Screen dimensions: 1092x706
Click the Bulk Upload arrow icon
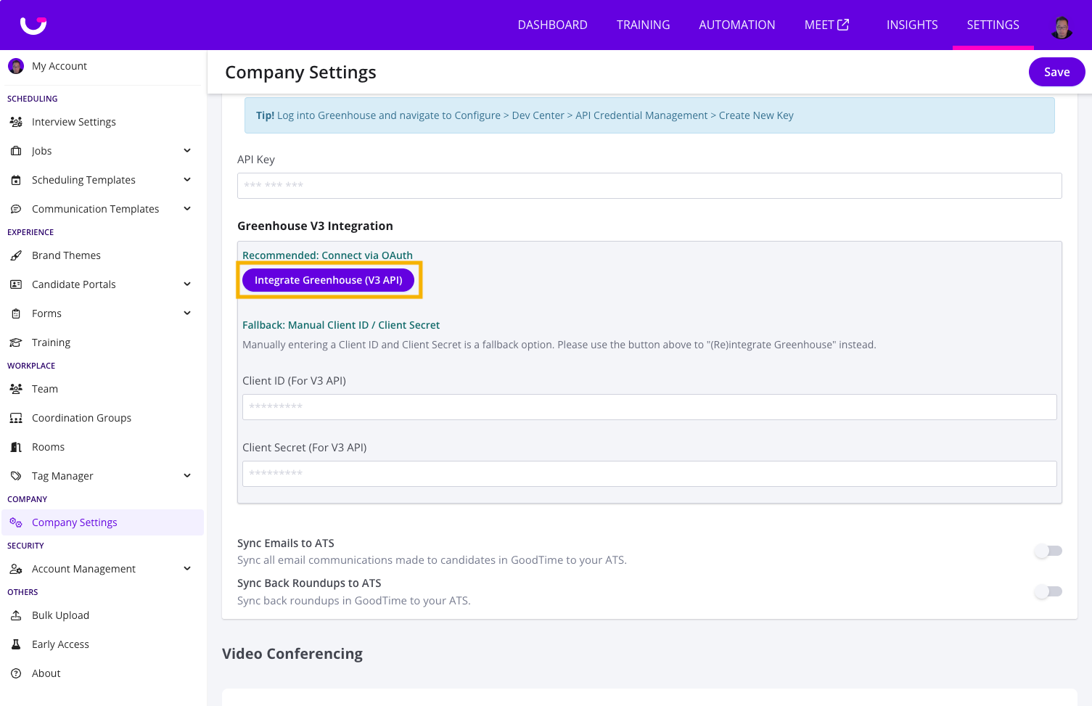point(16,615)
